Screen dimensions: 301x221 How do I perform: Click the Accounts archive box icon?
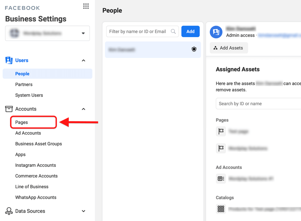[x=9, y=109]
